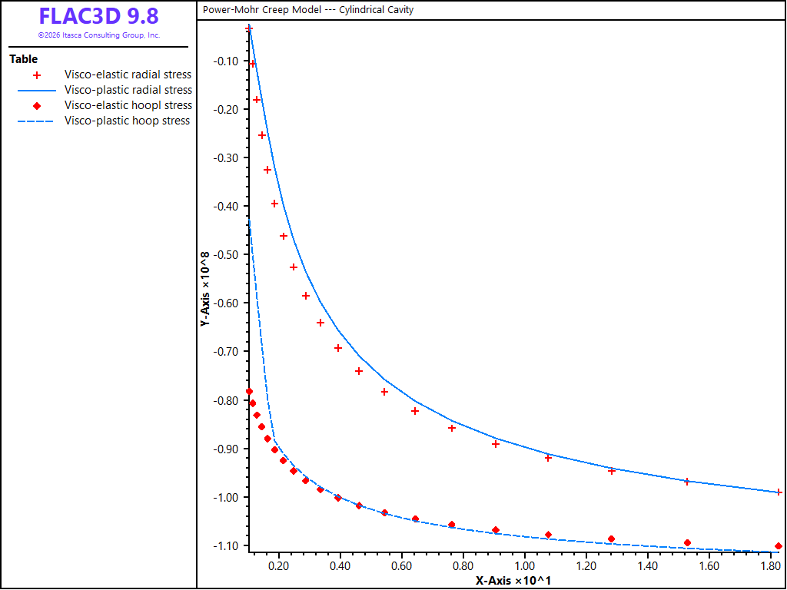
Task: Select the Visco-plastic radial stress legend entry
Action: [128, 91]
